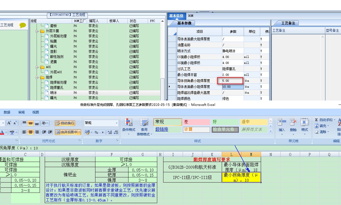Open 套用表格格式 table format gallery
This screenshot has width=341, height=205.
144,127
